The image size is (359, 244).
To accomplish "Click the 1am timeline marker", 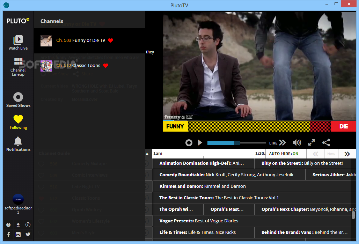I will tap(158, 154).
